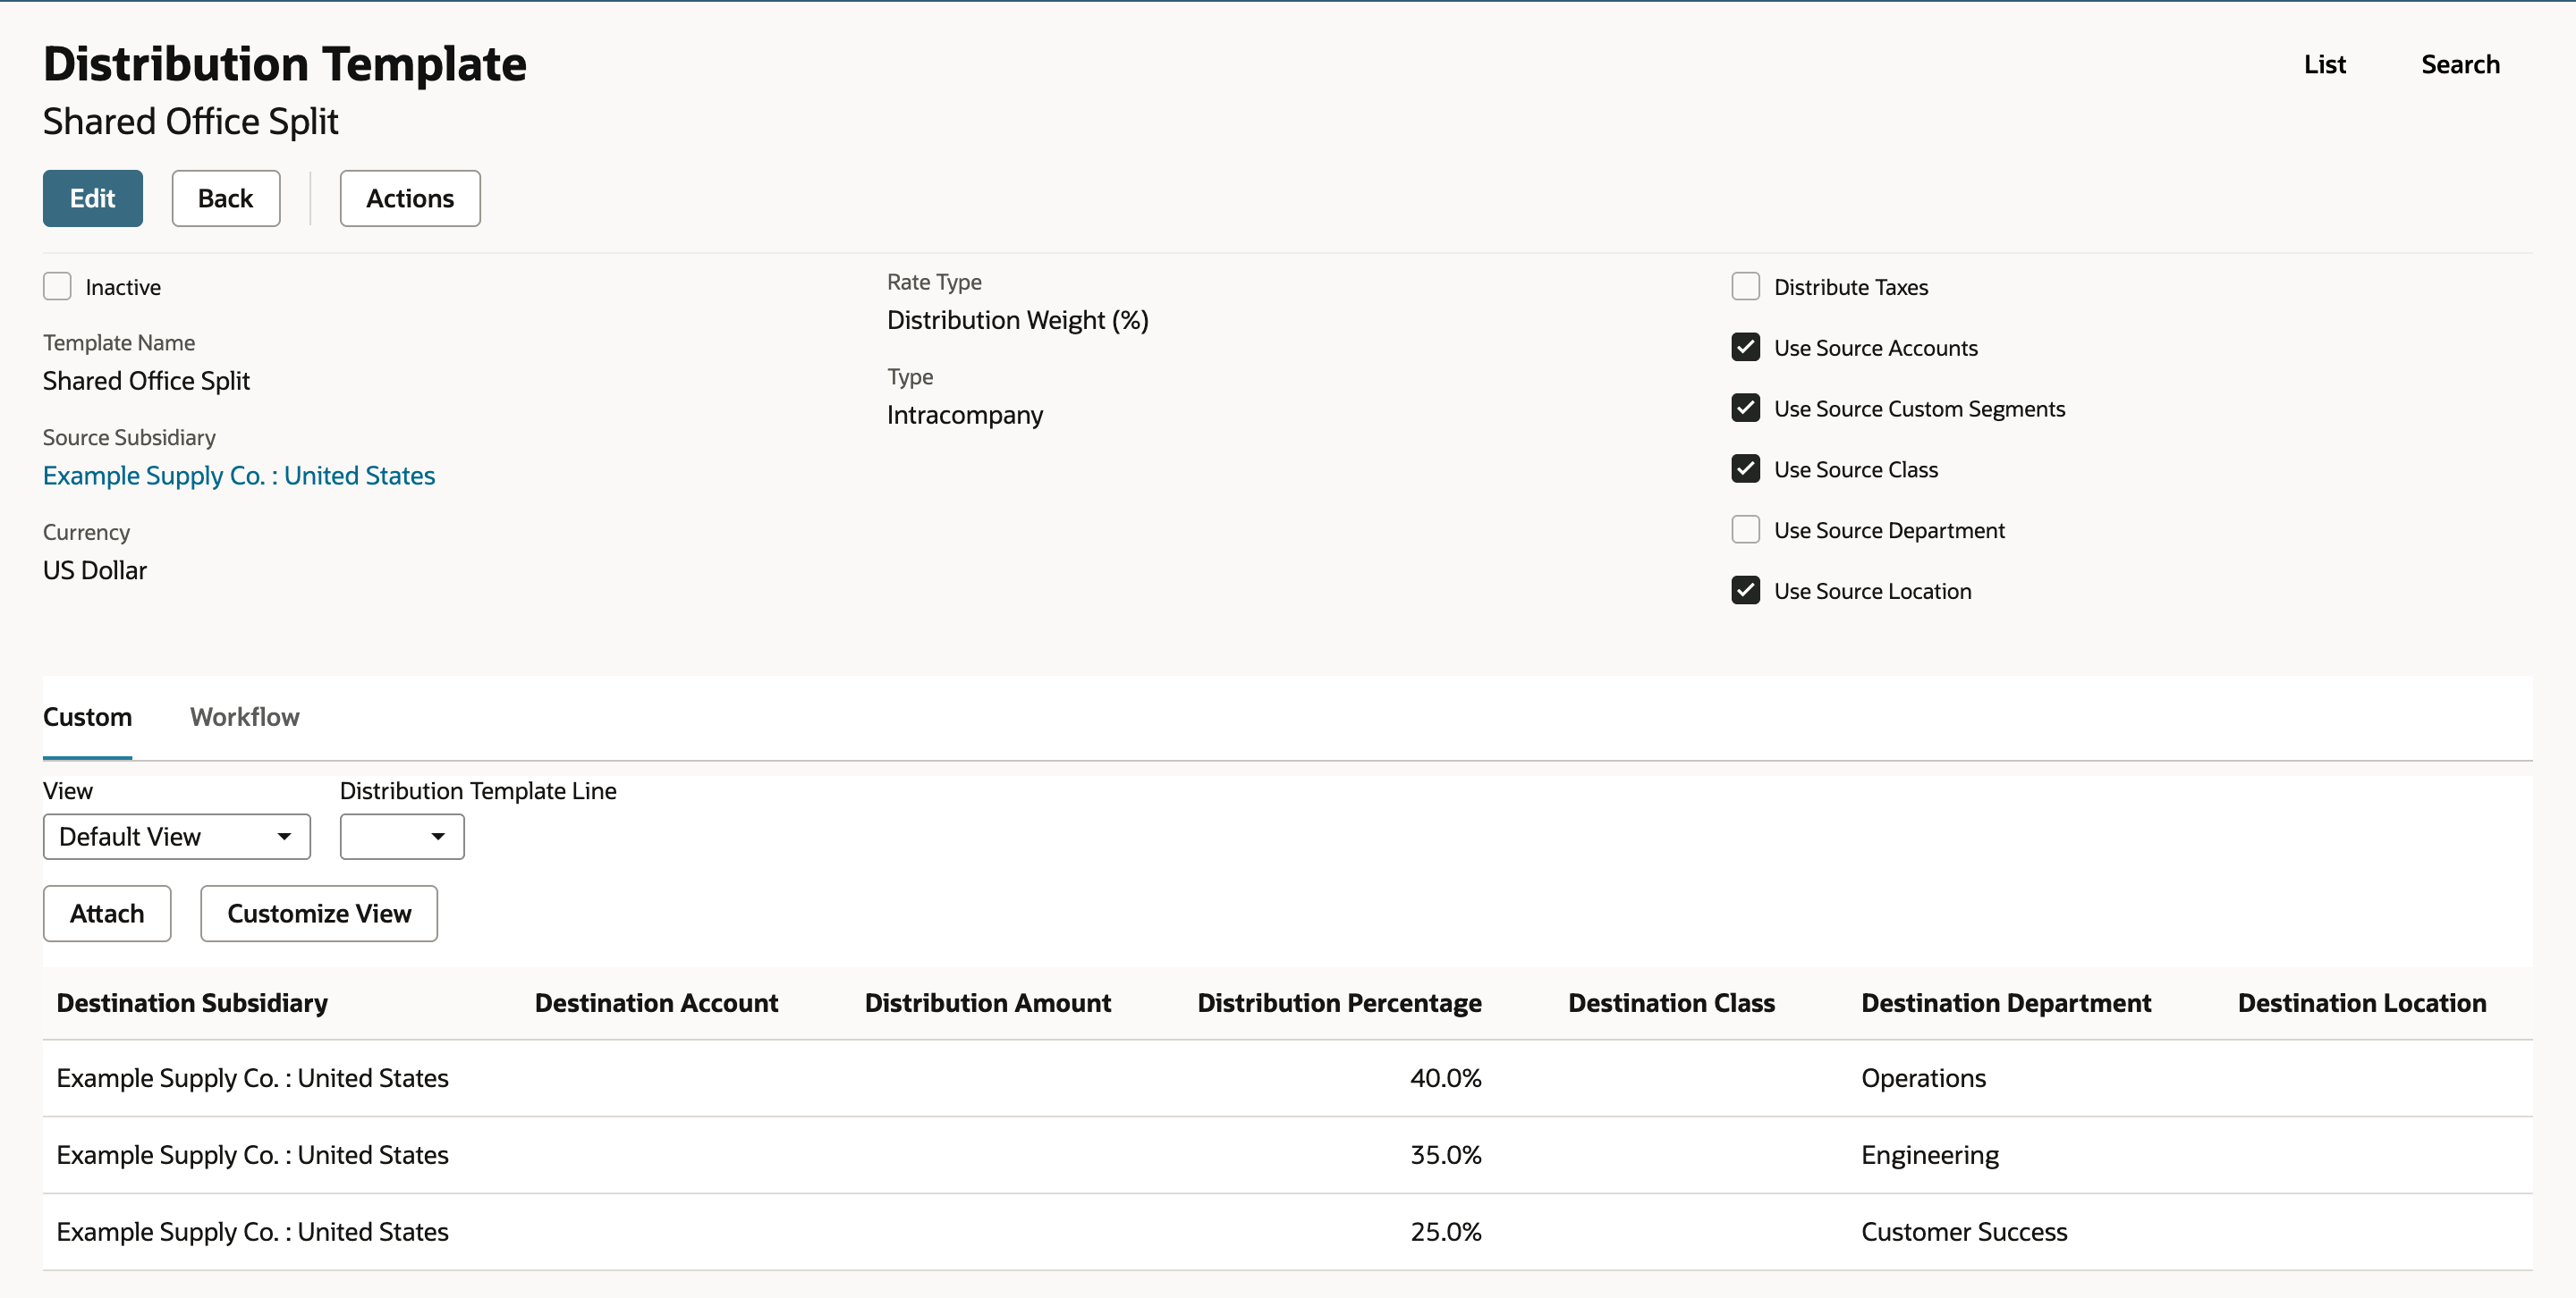The height and width of the screenshot is (1298, 2576).
Task: Click the Shared Office Split template name value
Action: click(146, 380)
